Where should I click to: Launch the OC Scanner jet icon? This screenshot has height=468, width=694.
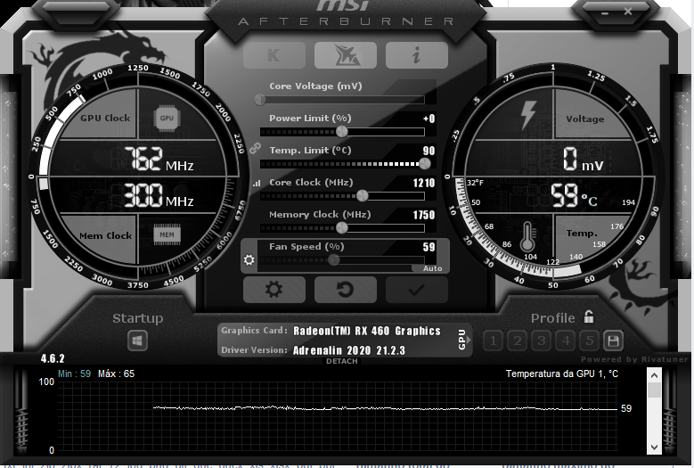click(x=346, y=55)
